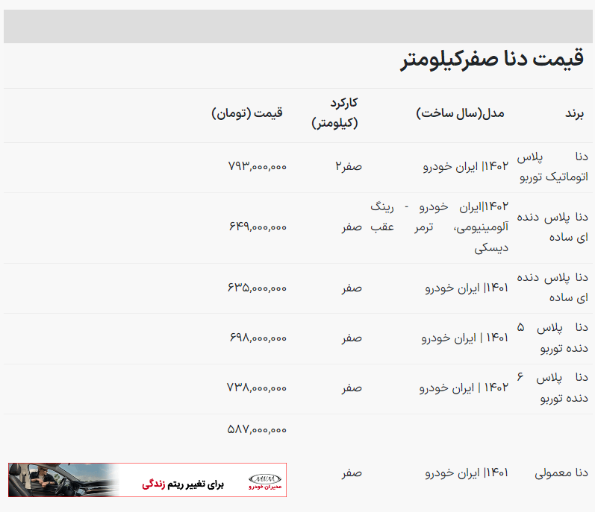Select the کارکرد (کیلومتر) column header

(334, 113)
